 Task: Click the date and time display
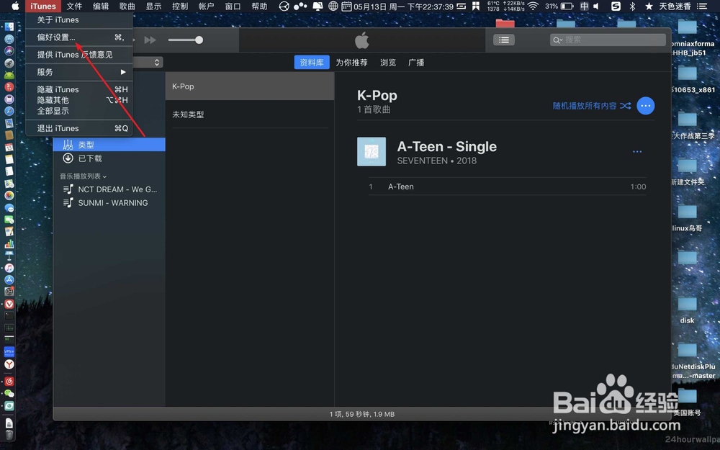(x=404, y=6)
